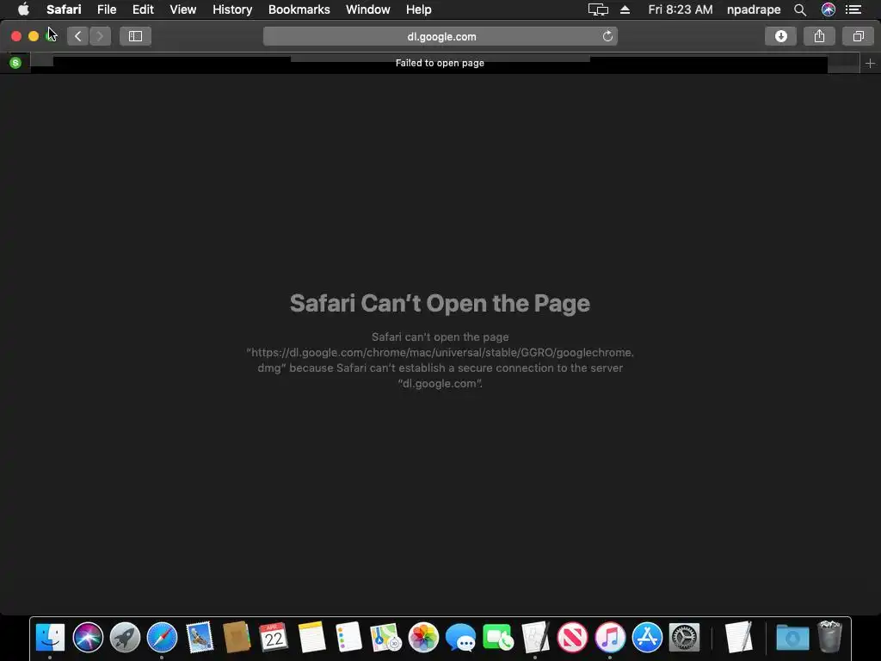Open the FaceTime app
The width and height of the screenshot is (881, 661).
[498, 638]
